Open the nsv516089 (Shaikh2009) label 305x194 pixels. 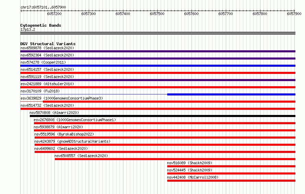(190, 163)
